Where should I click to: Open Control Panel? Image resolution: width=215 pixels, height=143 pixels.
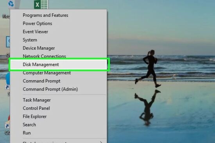coord(58,108)
